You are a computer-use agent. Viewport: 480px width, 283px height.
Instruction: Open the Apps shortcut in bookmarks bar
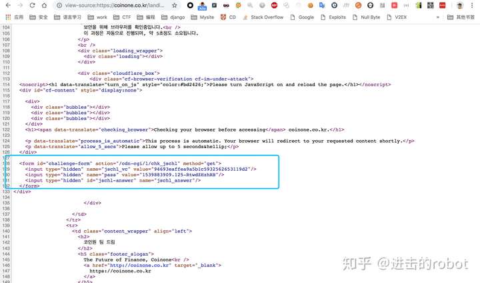(15, 17)
